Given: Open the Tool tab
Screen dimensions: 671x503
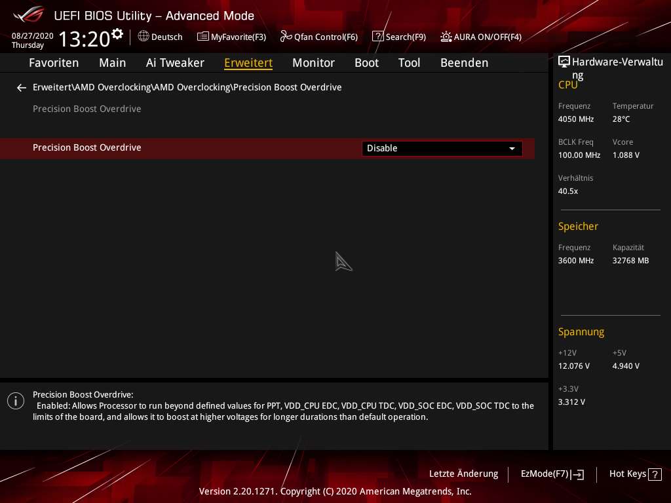Looking at the screenshot, I should coord(409,63).
